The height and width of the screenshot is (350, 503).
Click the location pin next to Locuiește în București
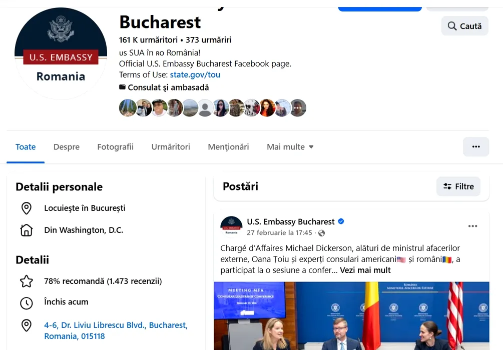tap(27, 208)
